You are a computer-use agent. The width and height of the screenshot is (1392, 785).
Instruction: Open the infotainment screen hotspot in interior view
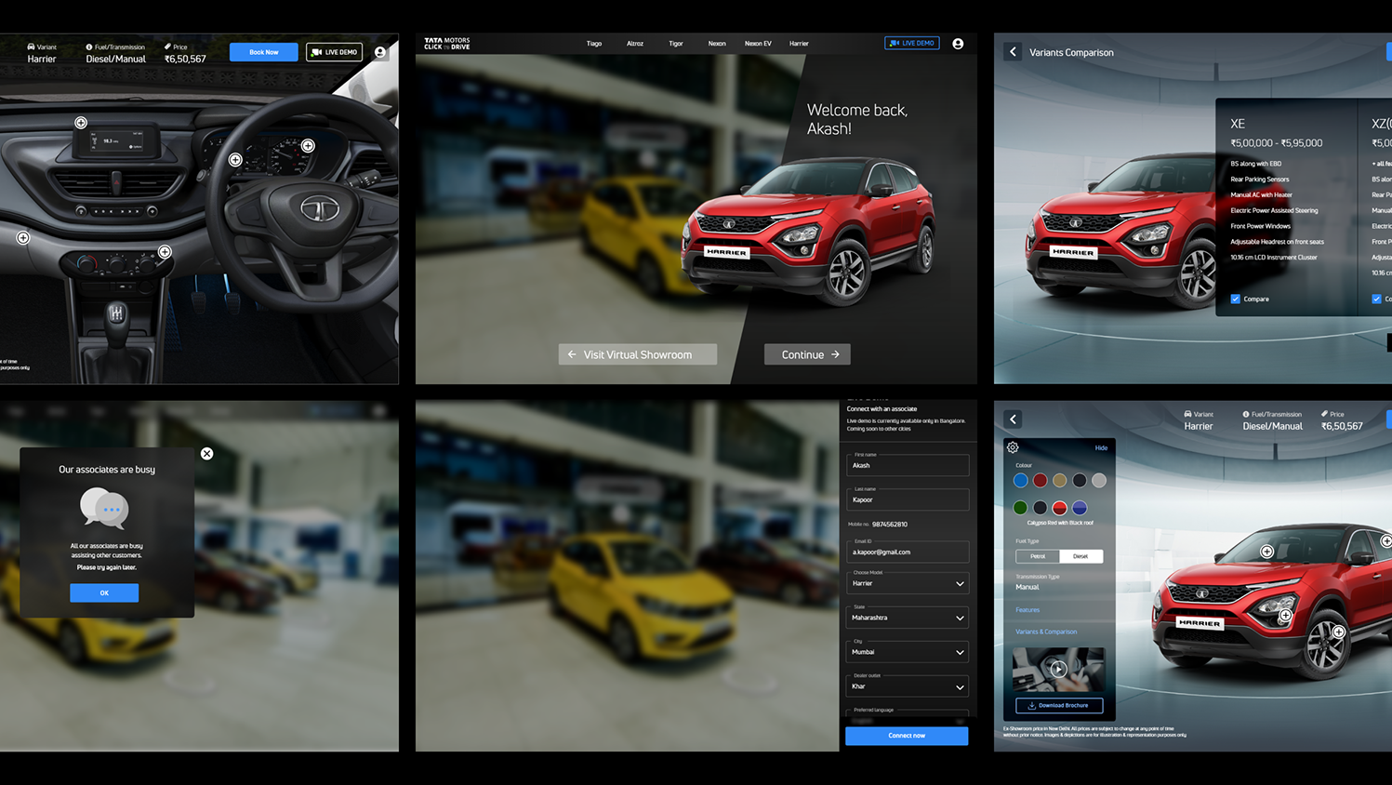click(x=81, y=123)
